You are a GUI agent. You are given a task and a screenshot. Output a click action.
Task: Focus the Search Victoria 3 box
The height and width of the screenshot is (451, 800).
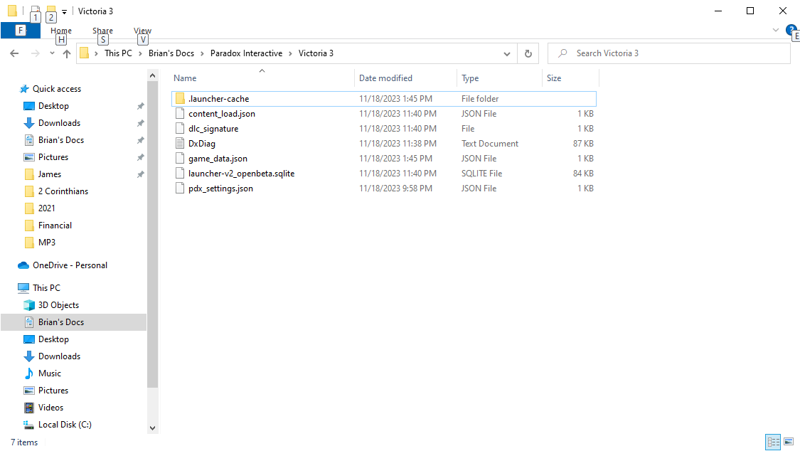pos(668,53)
